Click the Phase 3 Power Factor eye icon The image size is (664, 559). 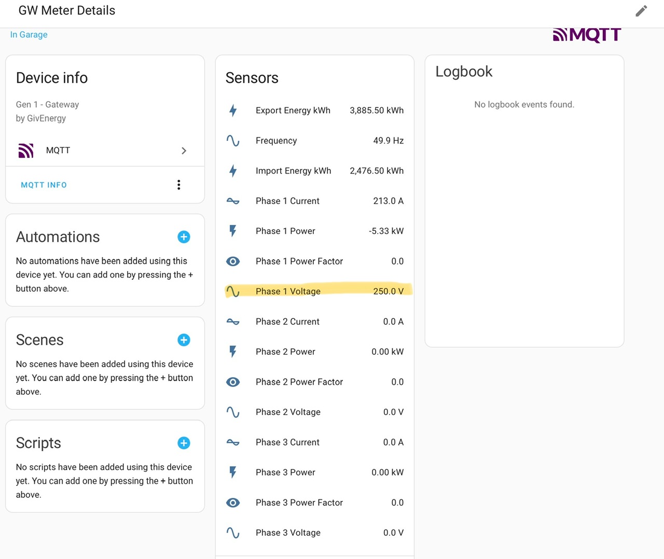point(233,503)
